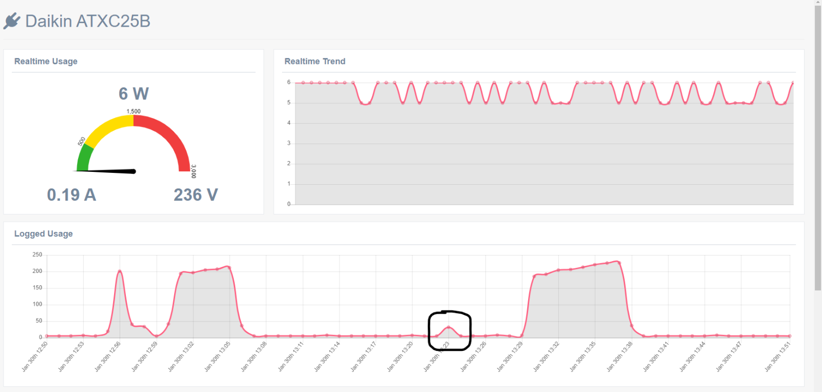This screenshot has height=392, width=822.
Task: Click the vertical page scrollbar thumb
Action: (818, 148)
